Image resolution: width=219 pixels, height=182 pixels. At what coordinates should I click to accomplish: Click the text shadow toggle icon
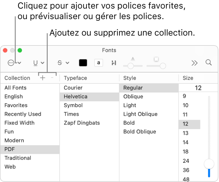point(114,63)
